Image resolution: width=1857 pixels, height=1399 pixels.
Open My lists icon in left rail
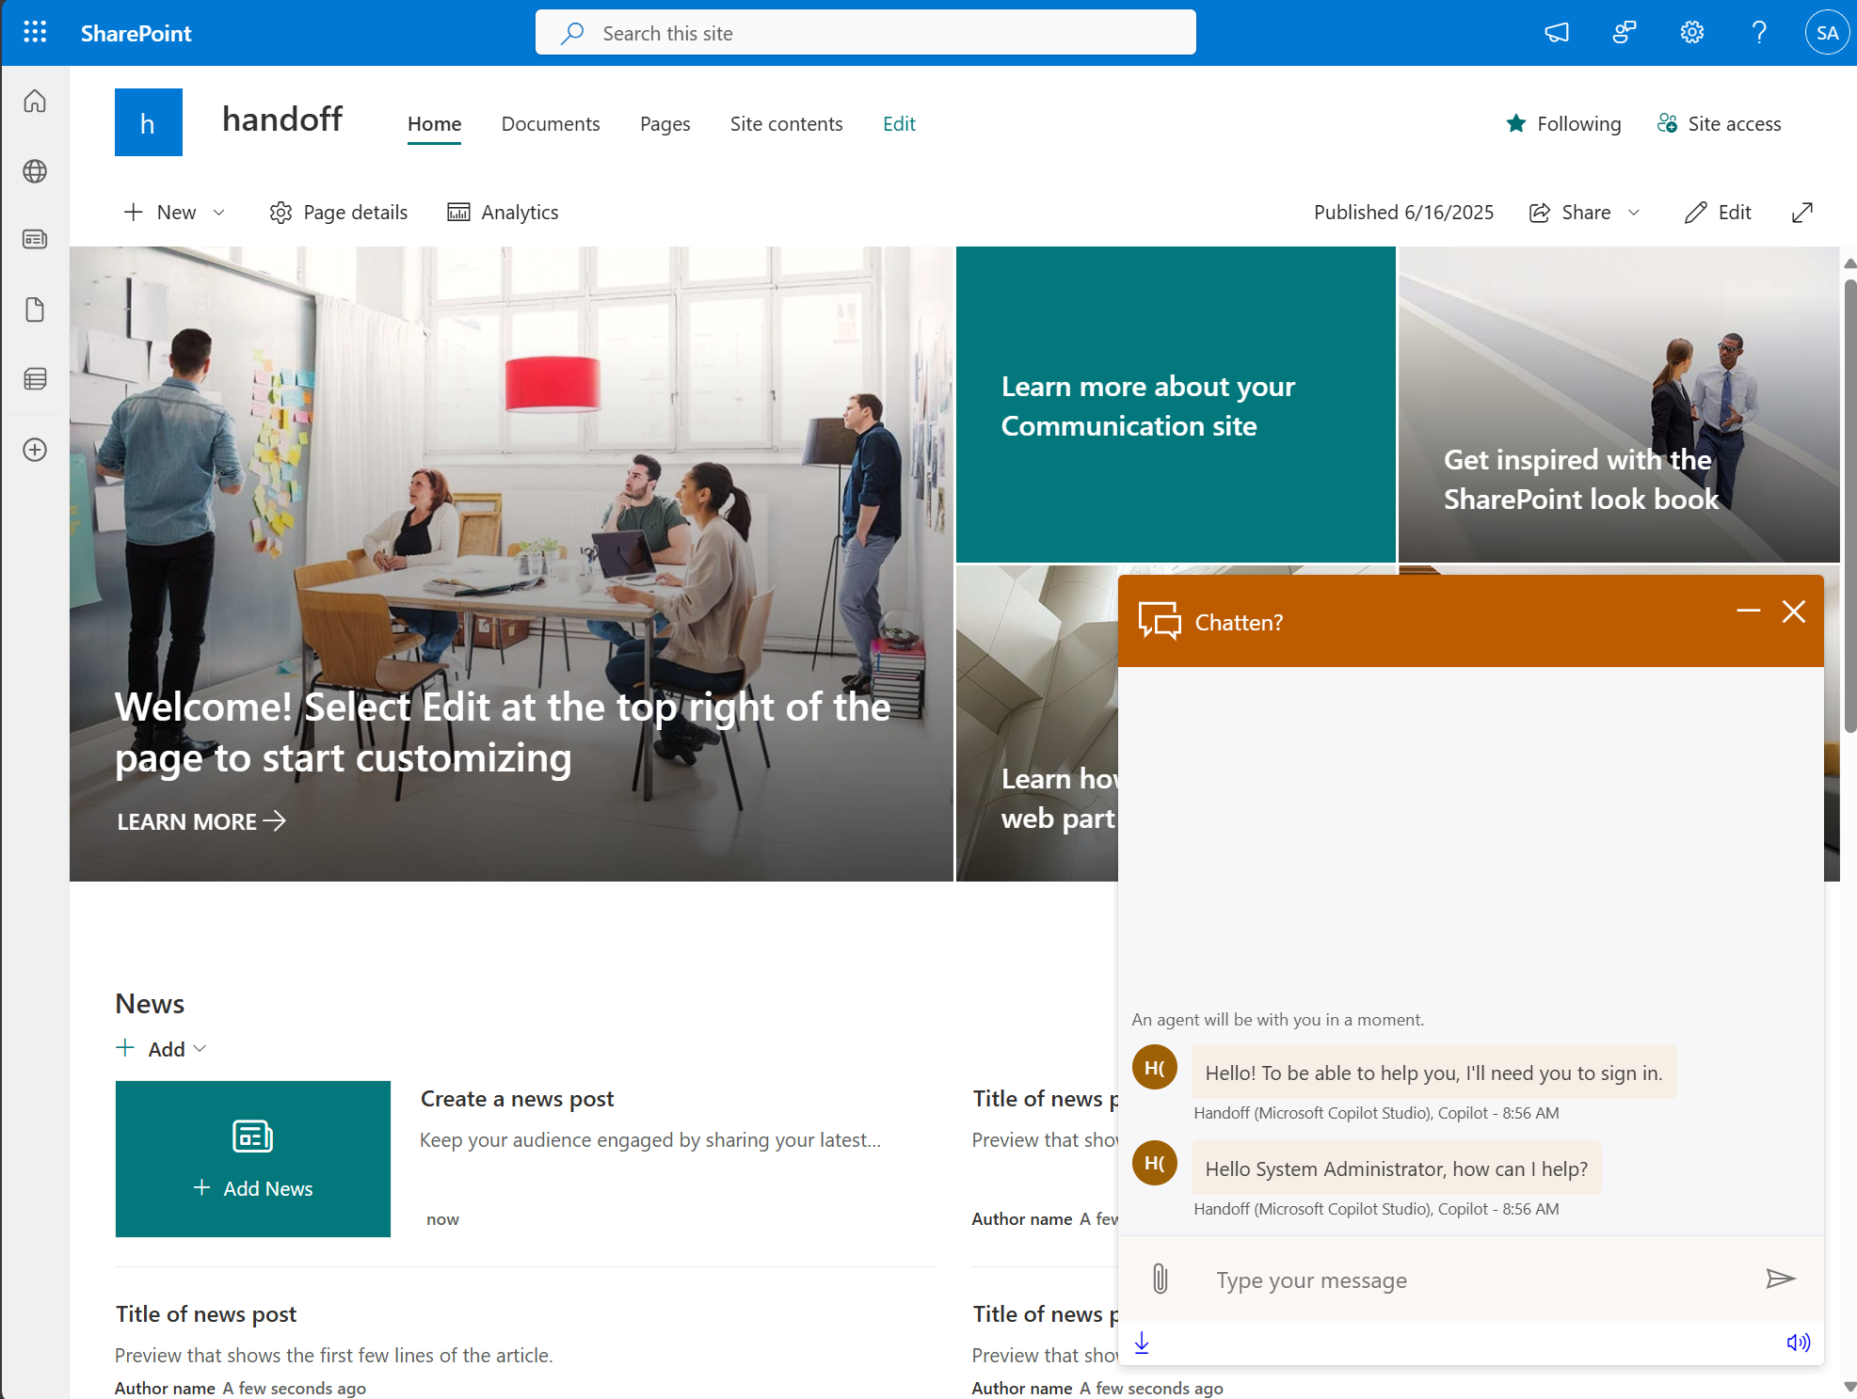coord(35,379)
